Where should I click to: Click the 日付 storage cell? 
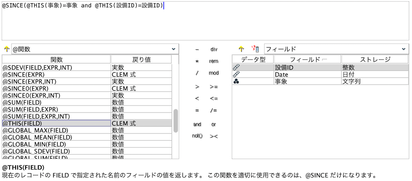(375, 74)
